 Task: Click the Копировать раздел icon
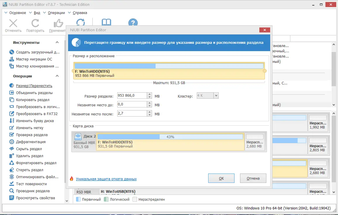pos(12,100)
